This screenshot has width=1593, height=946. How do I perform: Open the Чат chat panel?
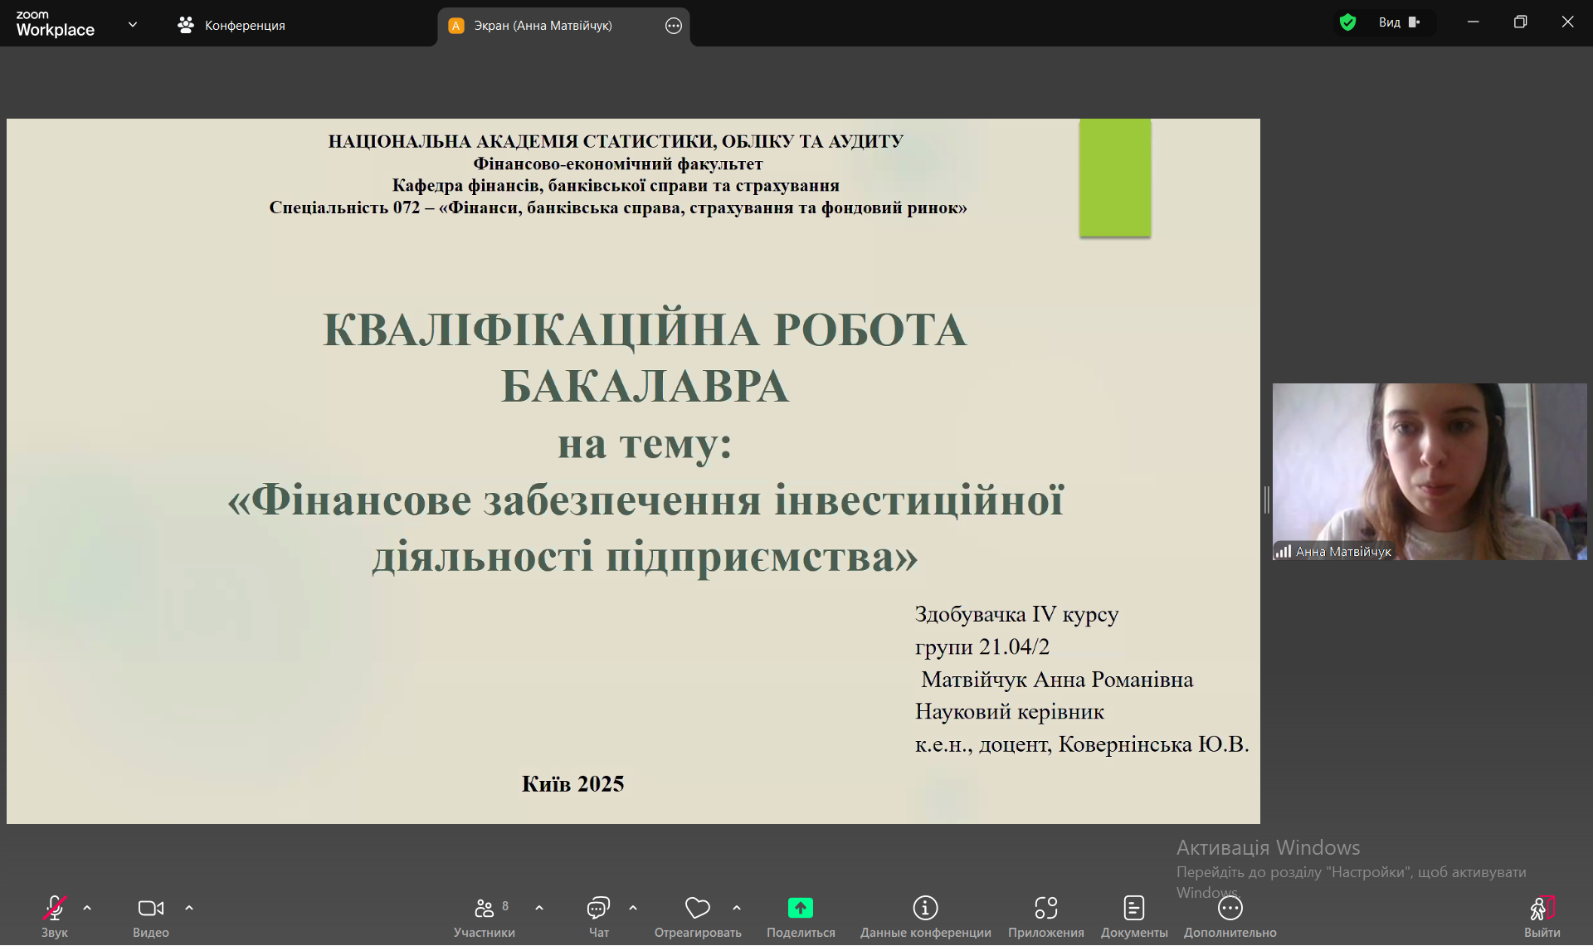pos(598,909)
